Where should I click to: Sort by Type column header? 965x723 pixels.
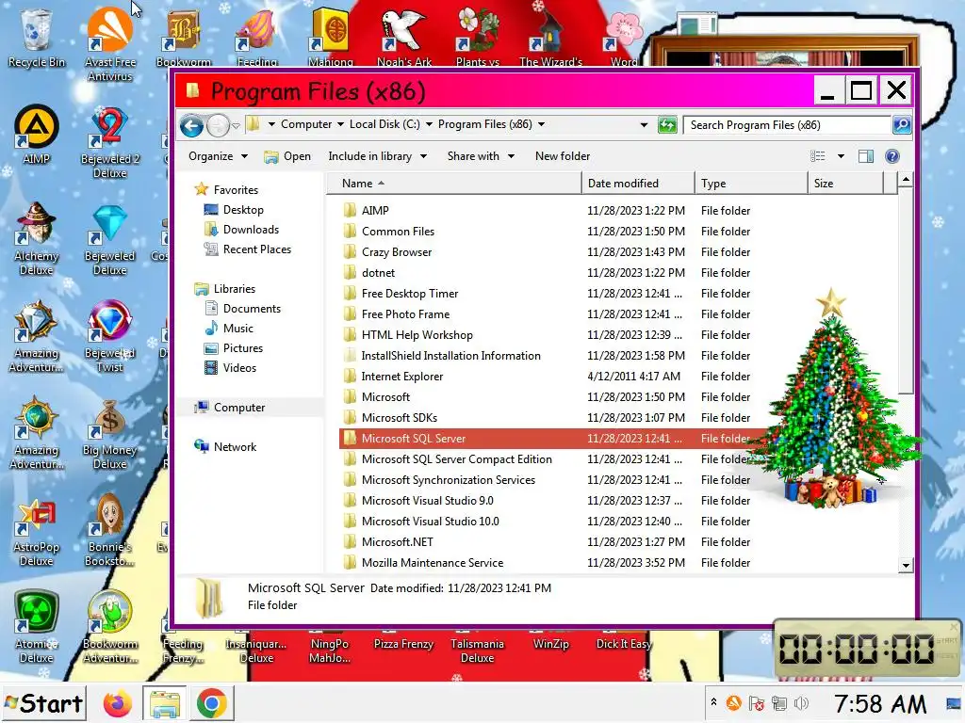[751, 184]
